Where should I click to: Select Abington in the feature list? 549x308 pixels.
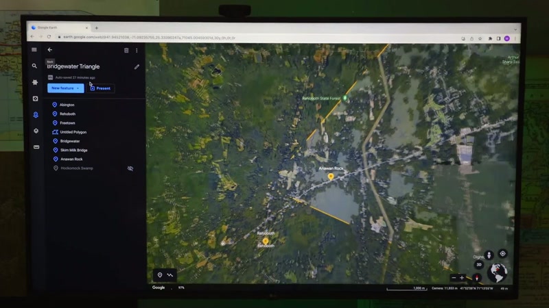67,105
